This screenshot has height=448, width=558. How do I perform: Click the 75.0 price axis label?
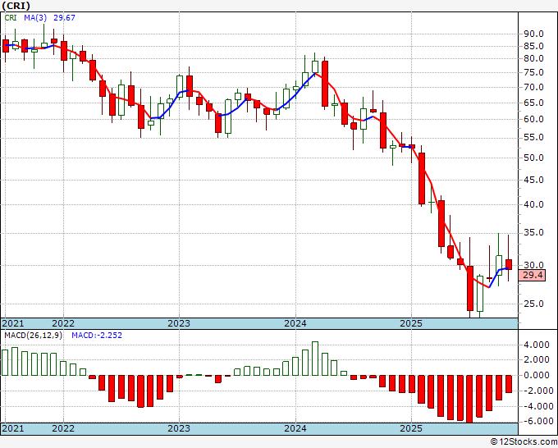(x=533, y=72)
